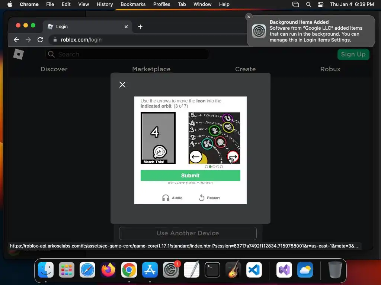Screen dimensions: 381x285
Task: Open Visual Studio from the Dock
Action: [284, 270]
